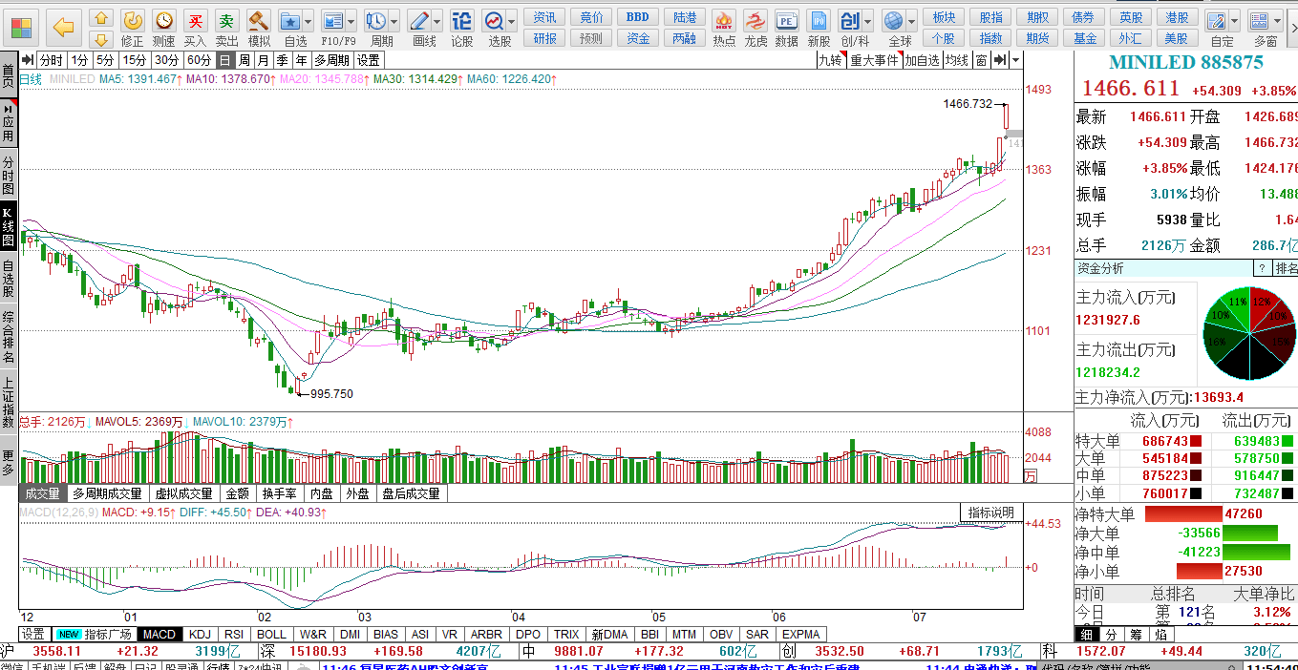Open the 热点 hot topics flame icon

tap(724, 21)
